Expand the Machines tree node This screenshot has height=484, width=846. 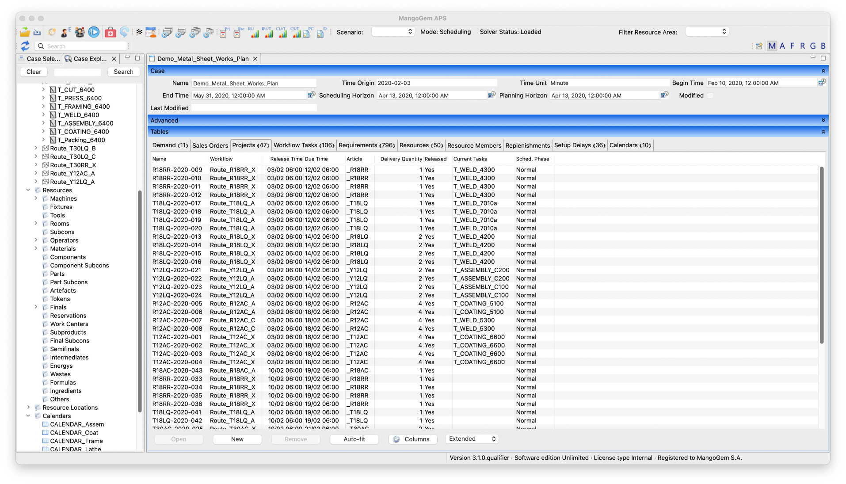(x=36, y=198)
